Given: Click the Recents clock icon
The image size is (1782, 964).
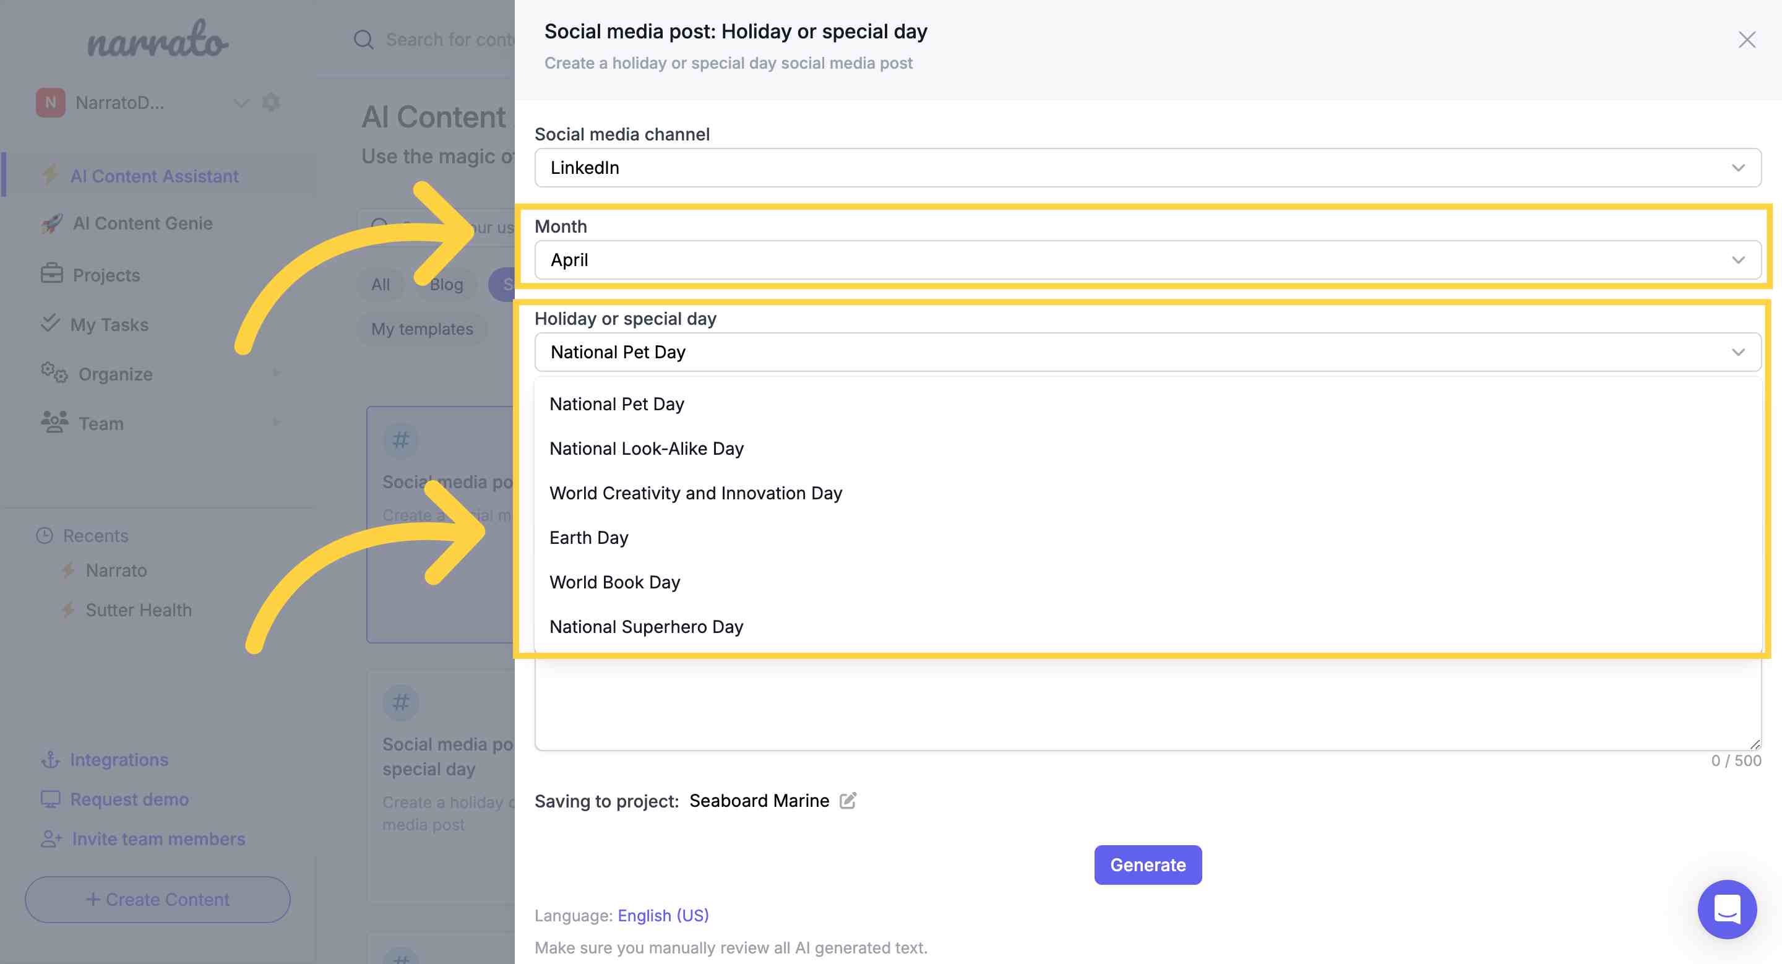Looking at the screenshot, I should click(x=45, y=535).
